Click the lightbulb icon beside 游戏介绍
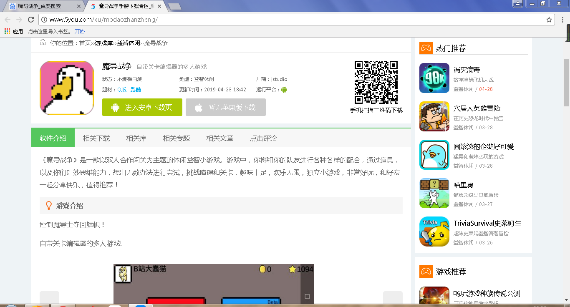Image resolution: width=570 pixels, height=307 pixels. (x=48, y=206)
